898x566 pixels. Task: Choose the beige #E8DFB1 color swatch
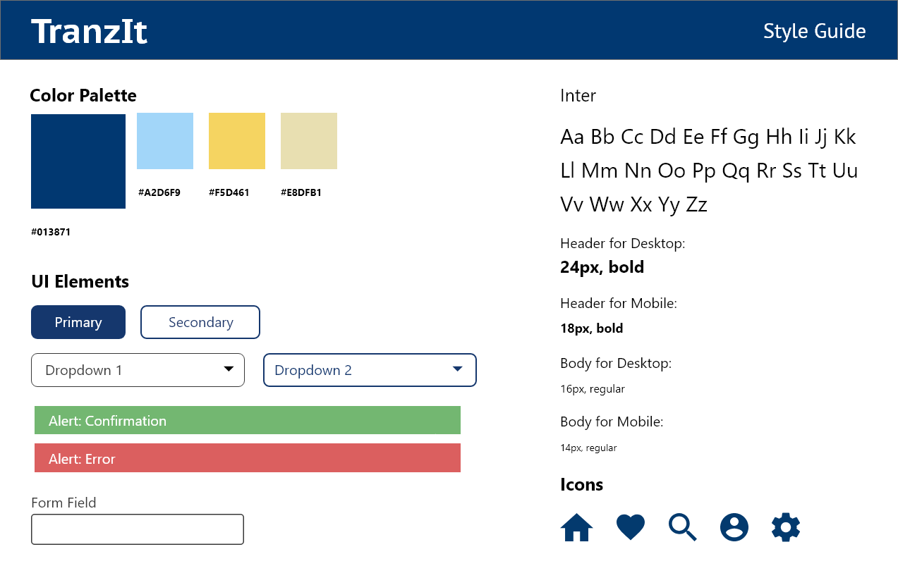click(x=309, y=141)
